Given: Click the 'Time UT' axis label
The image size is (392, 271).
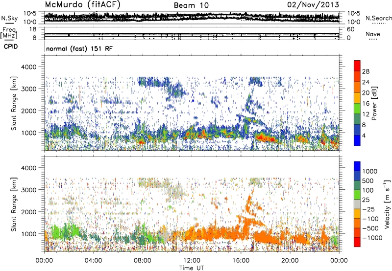Looking at the screenshot, I should [x=192, y=268].
